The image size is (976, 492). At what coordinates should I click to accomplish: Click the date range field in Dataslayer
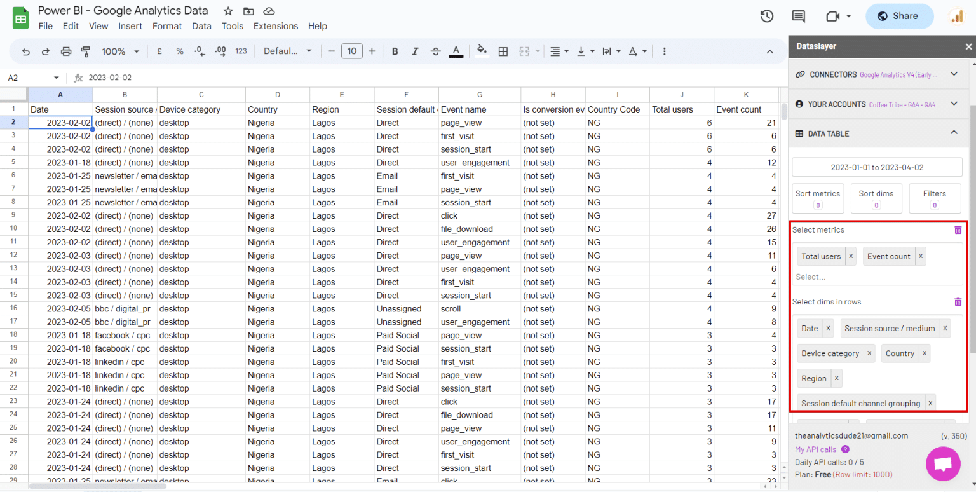(x=877, y=167)
